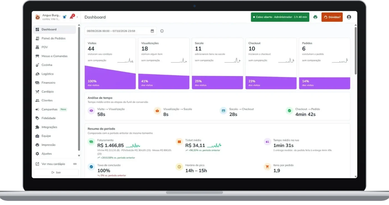This screenshot has width=389, height=205.
Task: Click the Cardápio cutlery icon
Action: point(37,91)
